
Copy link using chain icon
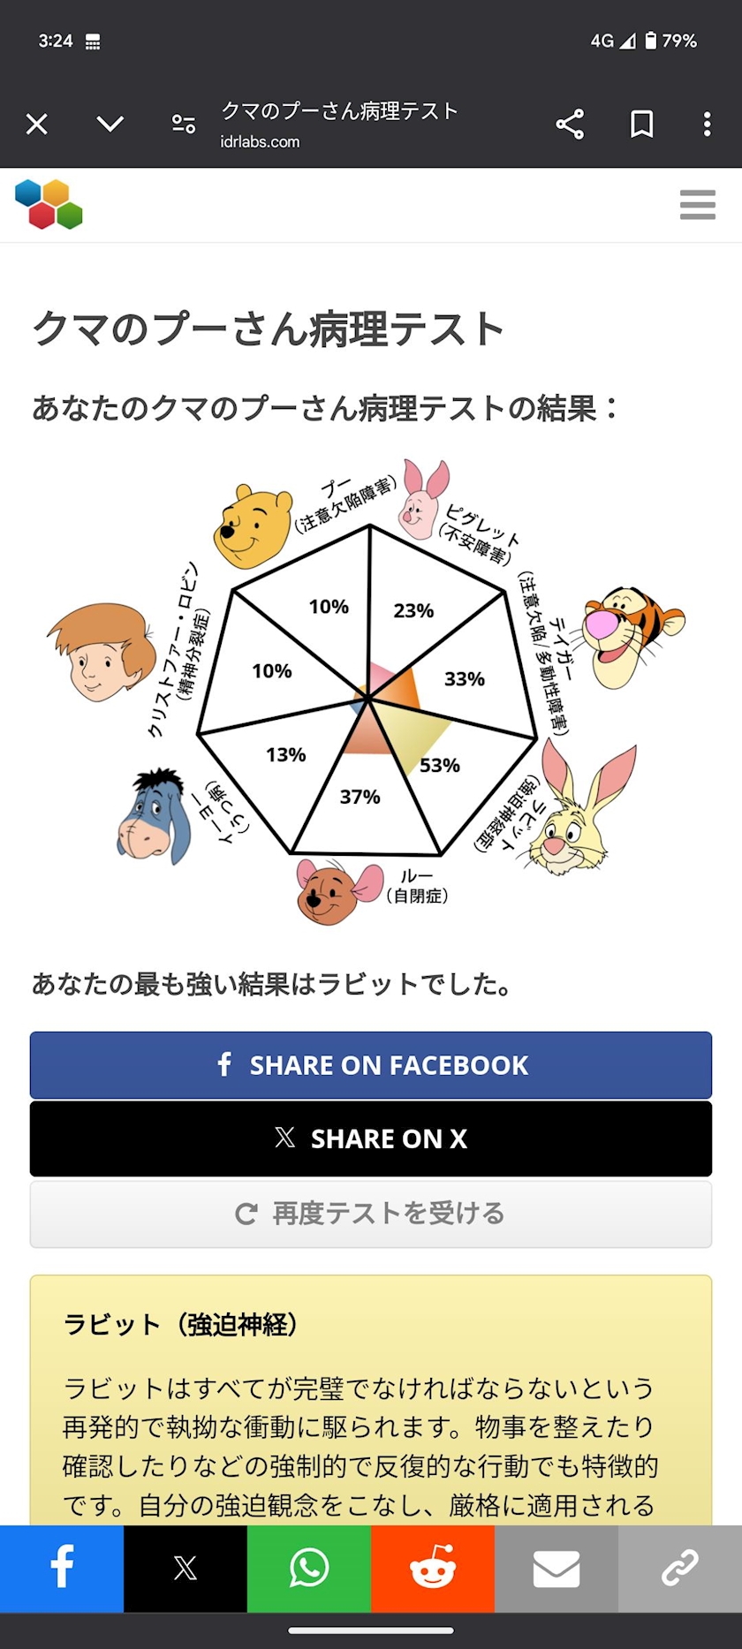(x=680, y=1568)
